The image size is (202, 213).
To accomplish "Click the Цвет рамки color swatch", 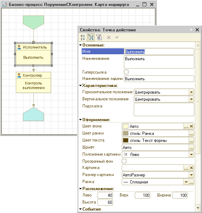I will pyautogui.click(x=126, y=133).
